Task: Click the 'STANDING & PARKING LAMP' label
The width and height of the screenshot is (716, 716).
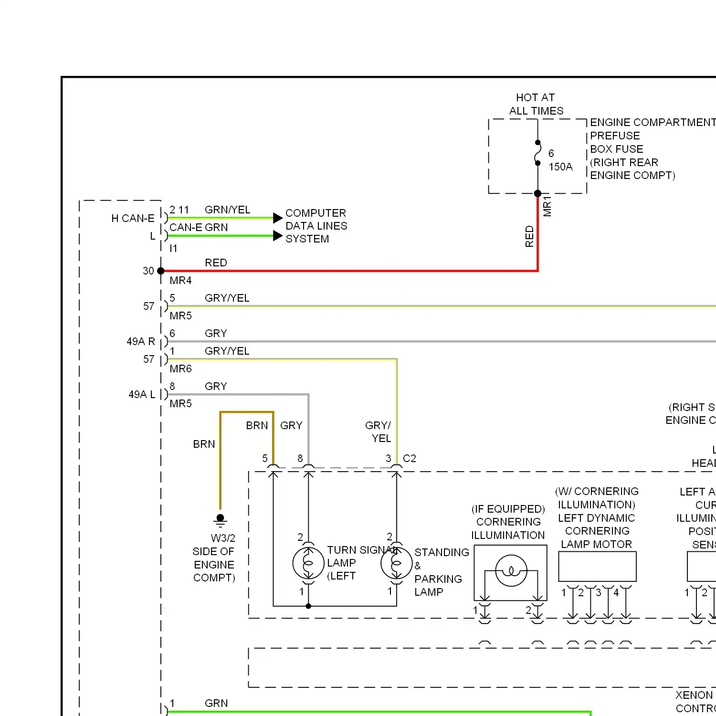Action: (442, 572)
